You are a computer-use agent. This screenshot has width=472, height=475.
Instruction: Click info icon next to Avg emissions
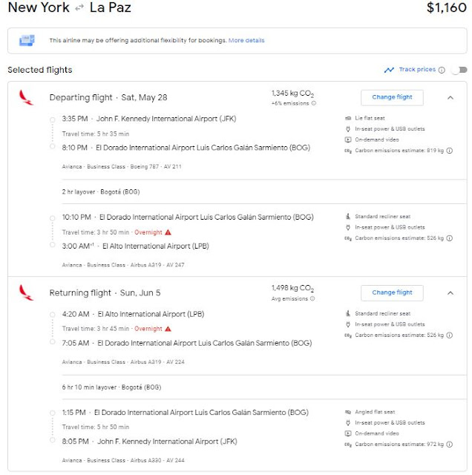(x=313, y=299)
